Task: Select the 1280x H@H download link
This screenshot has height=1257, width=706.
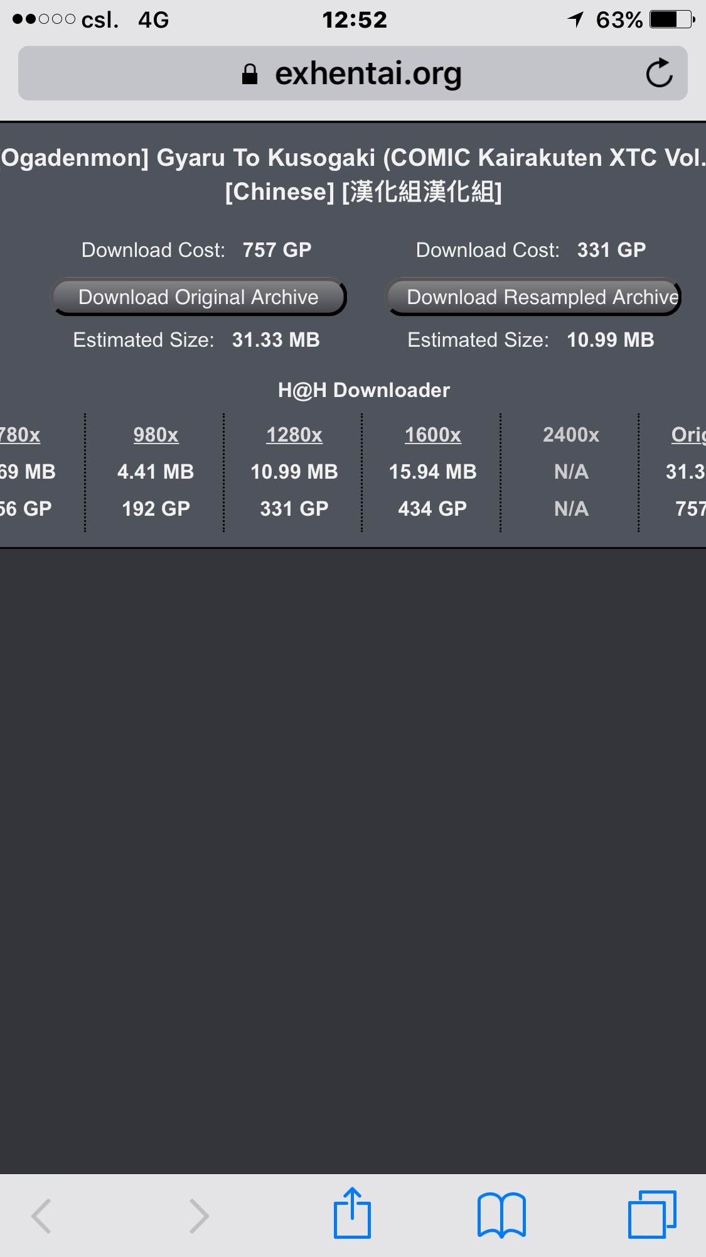Action: click(294, 435)
